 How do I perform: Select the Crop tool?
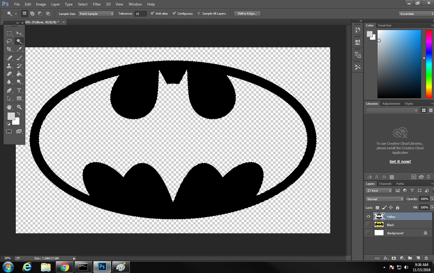point(9,49)
